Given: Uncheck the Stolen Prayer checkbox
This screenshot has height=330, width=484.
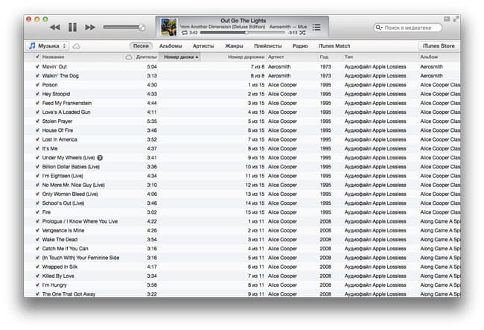Looking at the screenshot, I should point(37,121).
